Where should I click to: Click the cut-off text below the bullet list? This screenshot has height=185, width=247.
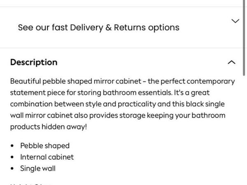(31, 183)
